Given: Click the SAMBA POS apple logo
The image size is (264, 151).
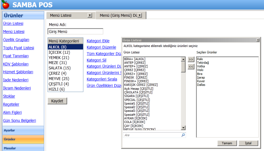Looking at the screenshot, I should click(x=6, y=5).
